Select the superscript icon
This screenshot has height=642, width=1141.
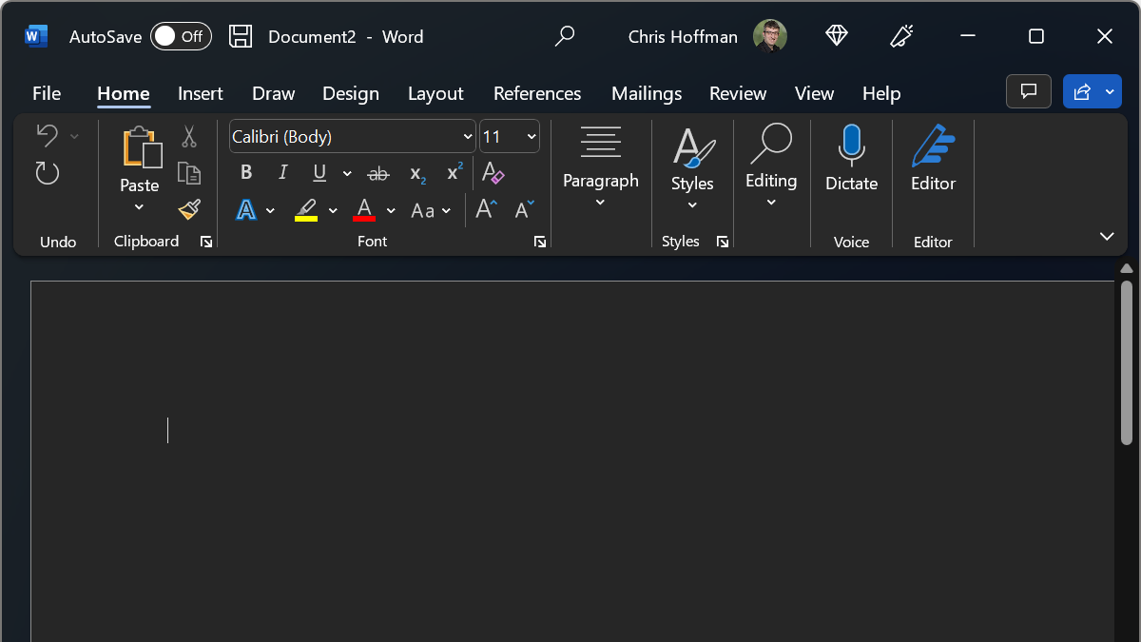click(454, 172)
